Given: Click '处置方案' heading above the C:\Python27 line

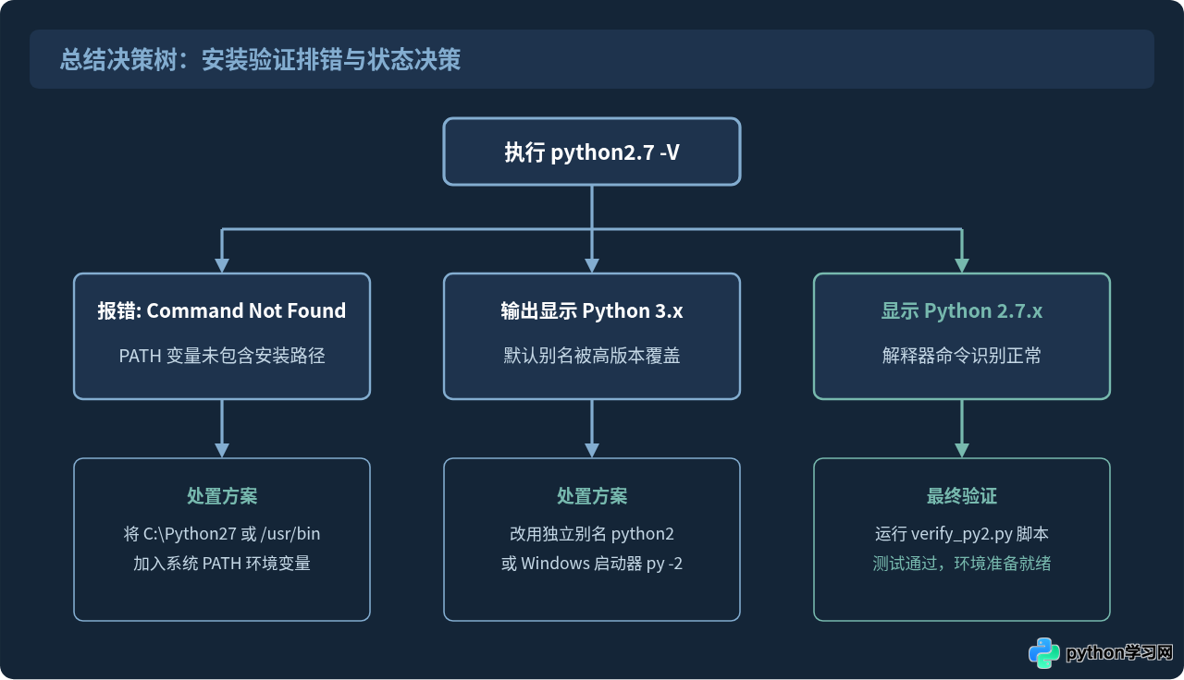Looking at the screenshot, I should pyautogui.click(x=222, y=496).
